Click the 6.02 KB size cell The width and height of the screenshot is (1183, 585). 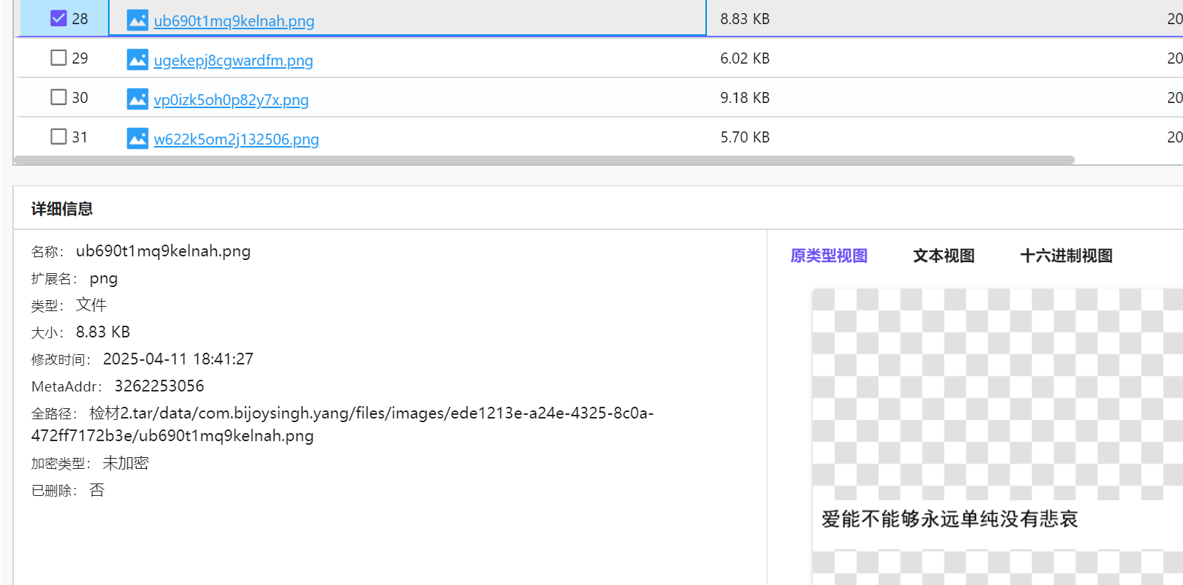tap(745, 58)
